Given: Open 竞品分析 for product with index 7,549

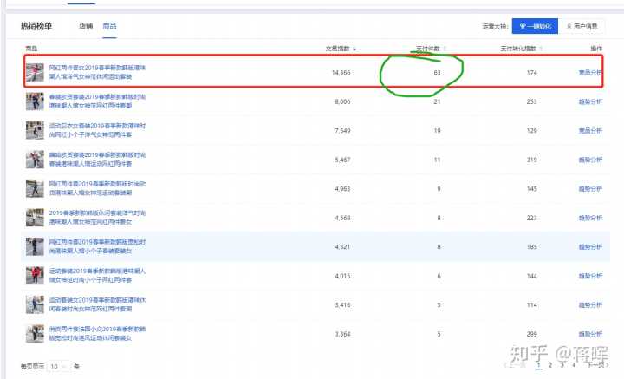Looking at the screenshot, I should tap(590, 131).
